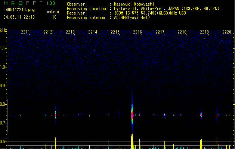Viewport: 235px width, 149px height.
Task: Click the 'Receiving antenna' label
Action: [86, 18]
